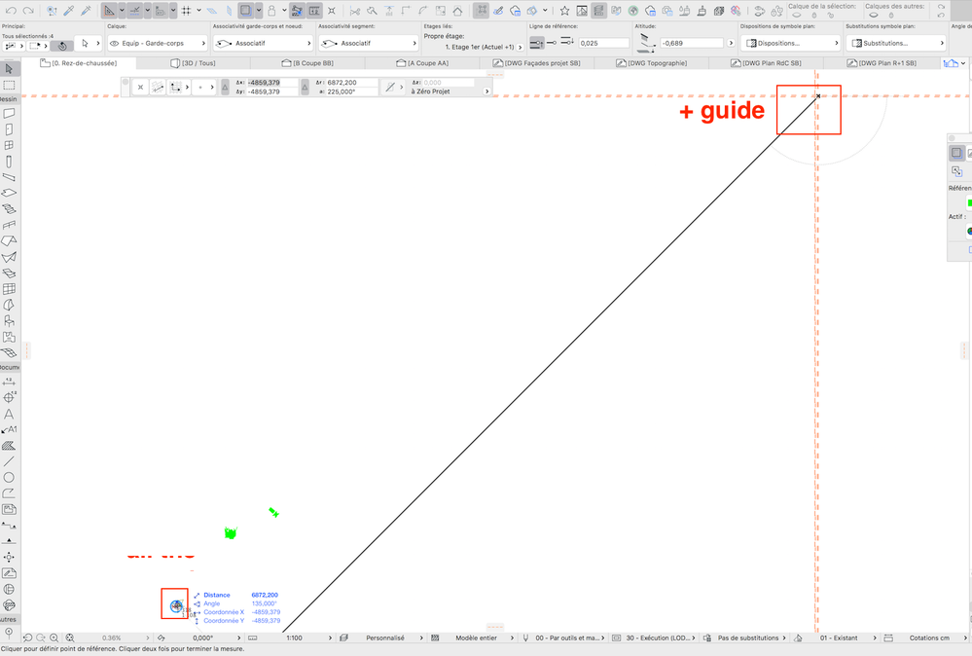Image resolution: width=972 pixels, height=656 pixels.
Task: Click the Altitude value arrow button
Action: click(x=731, y=44)
